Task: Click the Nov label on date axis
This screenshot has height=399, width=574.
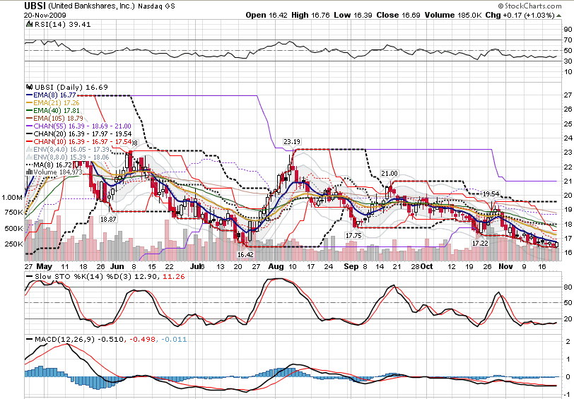Action: pos(505,267)
